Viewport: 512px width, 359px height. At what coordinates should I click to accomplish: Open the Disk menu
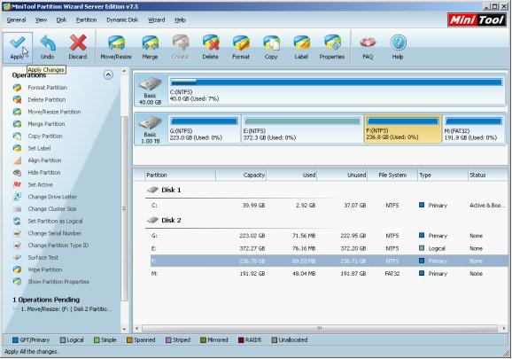pos(61,20)
